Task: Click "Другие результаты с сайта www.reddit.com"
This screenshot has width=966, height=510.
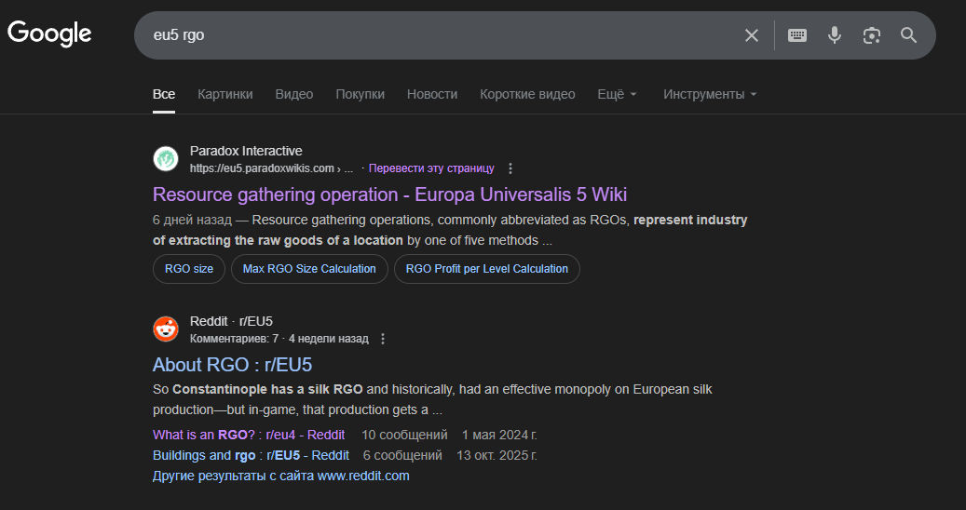Action: tap(281, 476)
